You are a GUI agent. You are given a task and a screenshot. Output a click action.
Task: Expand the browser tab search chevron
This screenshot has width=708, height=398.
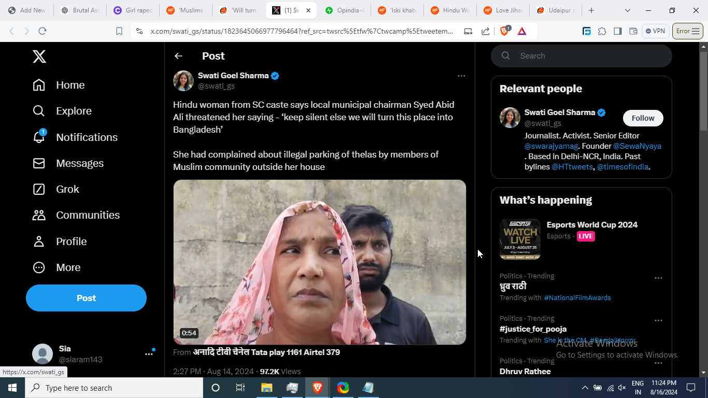coord(628,10)
